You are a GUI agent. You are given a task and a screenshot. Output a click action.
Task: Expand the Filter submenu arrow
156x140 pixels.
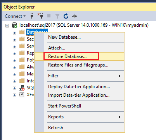[120, 76]
